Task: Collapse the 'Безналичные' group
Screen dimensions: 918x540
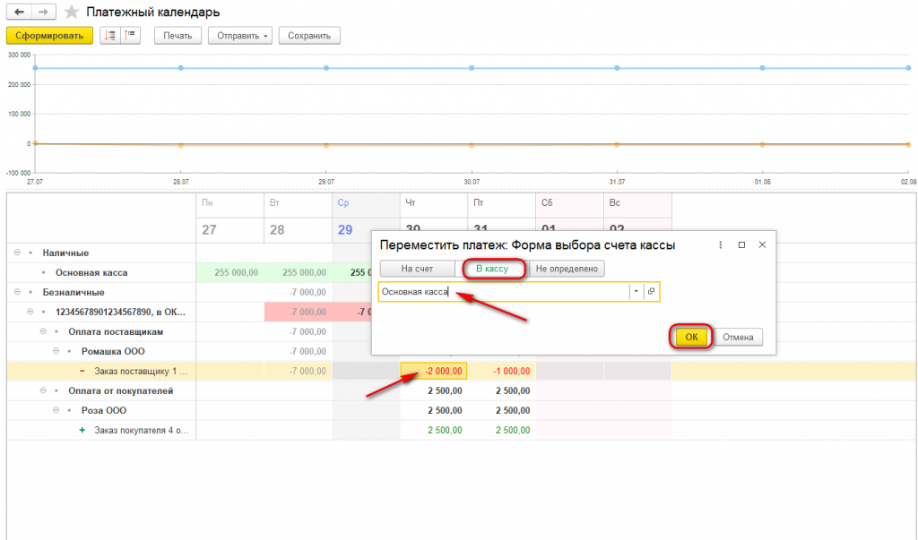Action: (17, 292)
